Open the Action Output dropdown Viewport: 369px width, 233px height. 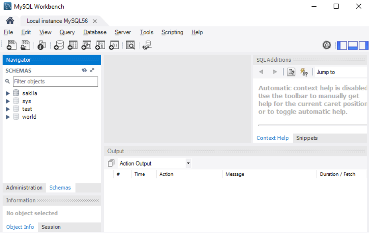point(188,163)
